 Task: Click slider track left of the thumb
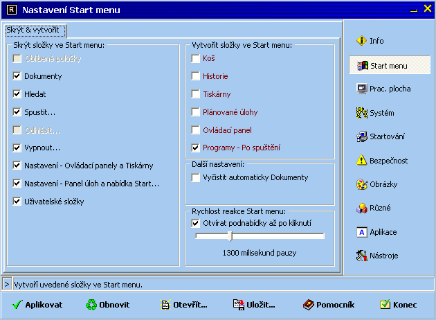click(212, 236)
